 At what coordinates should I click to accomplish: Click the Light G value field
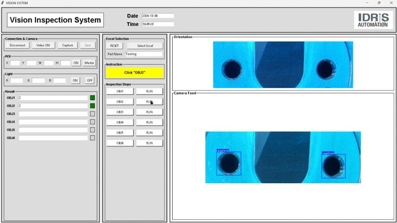click(x=39, y=80)
